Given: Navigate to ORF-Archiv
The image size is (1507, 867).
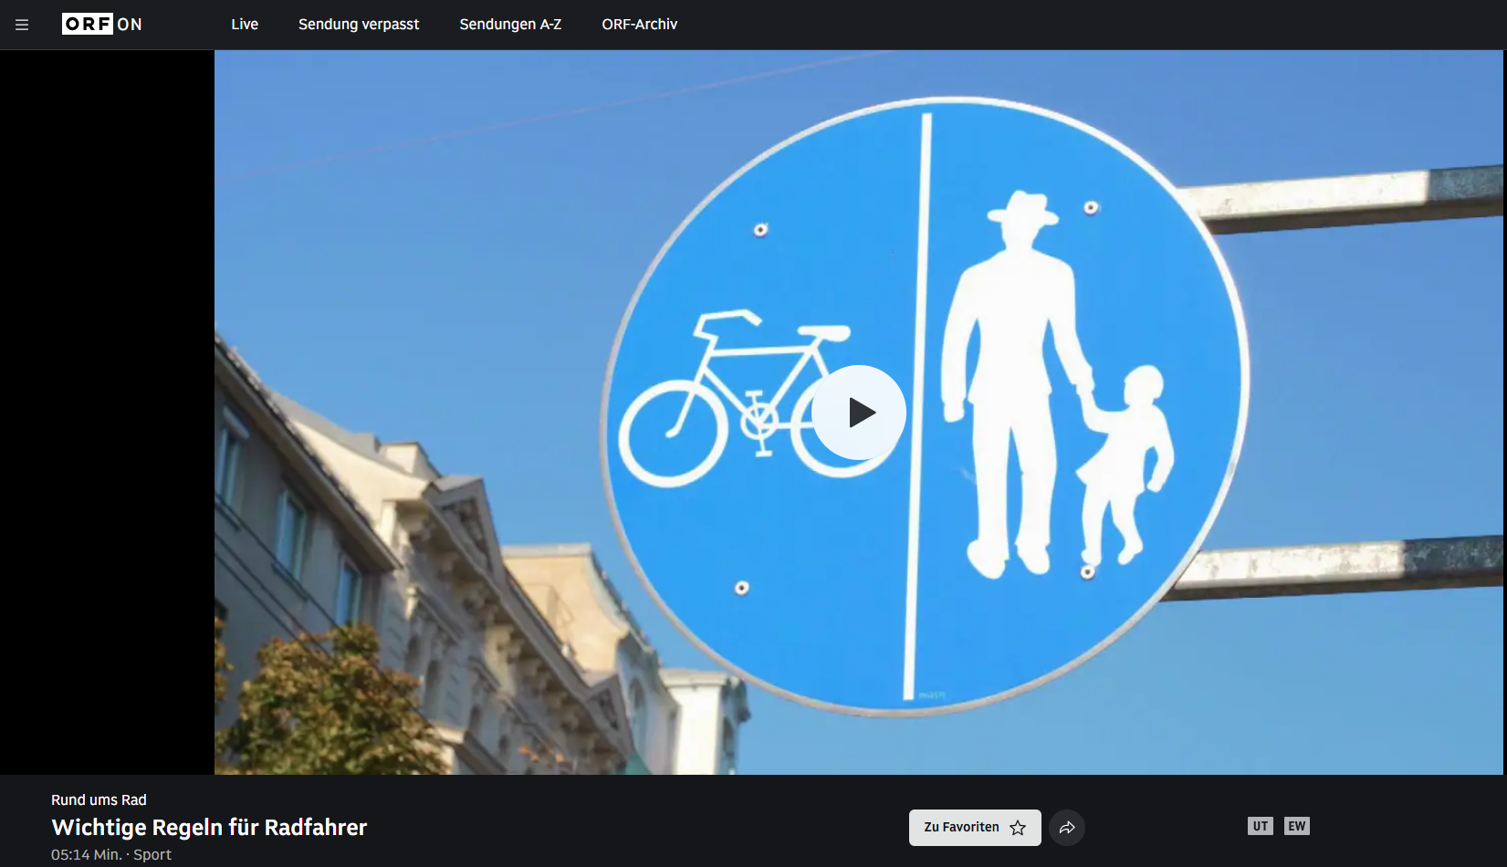Looking at the screenshot, I should (639, 24).
